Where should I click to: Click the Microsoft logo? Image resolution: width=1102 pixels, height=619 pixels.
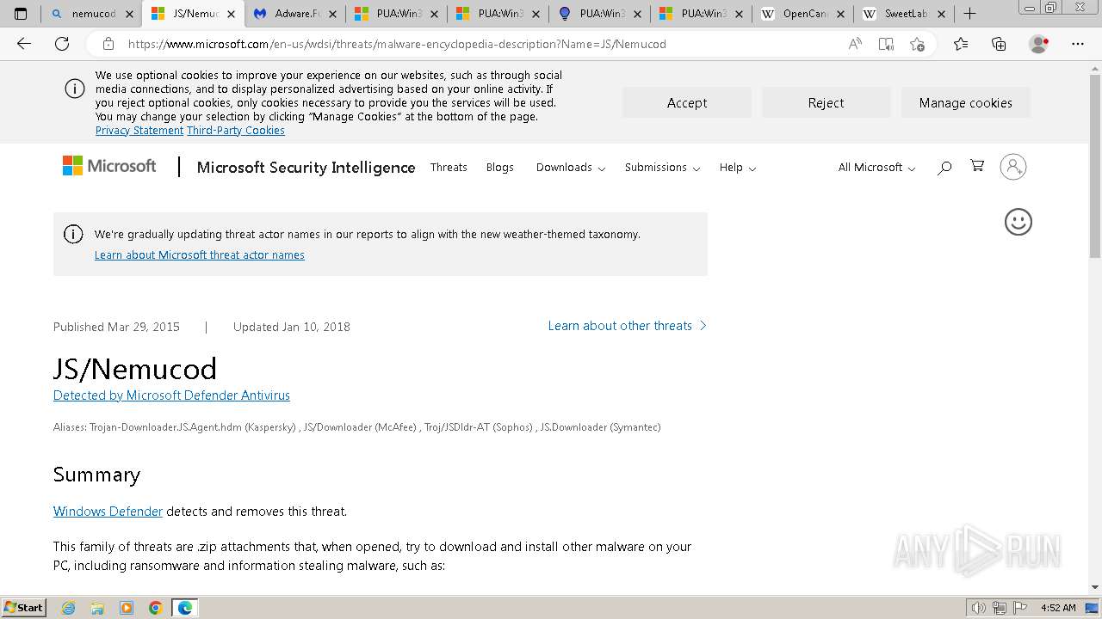point(109,166)
